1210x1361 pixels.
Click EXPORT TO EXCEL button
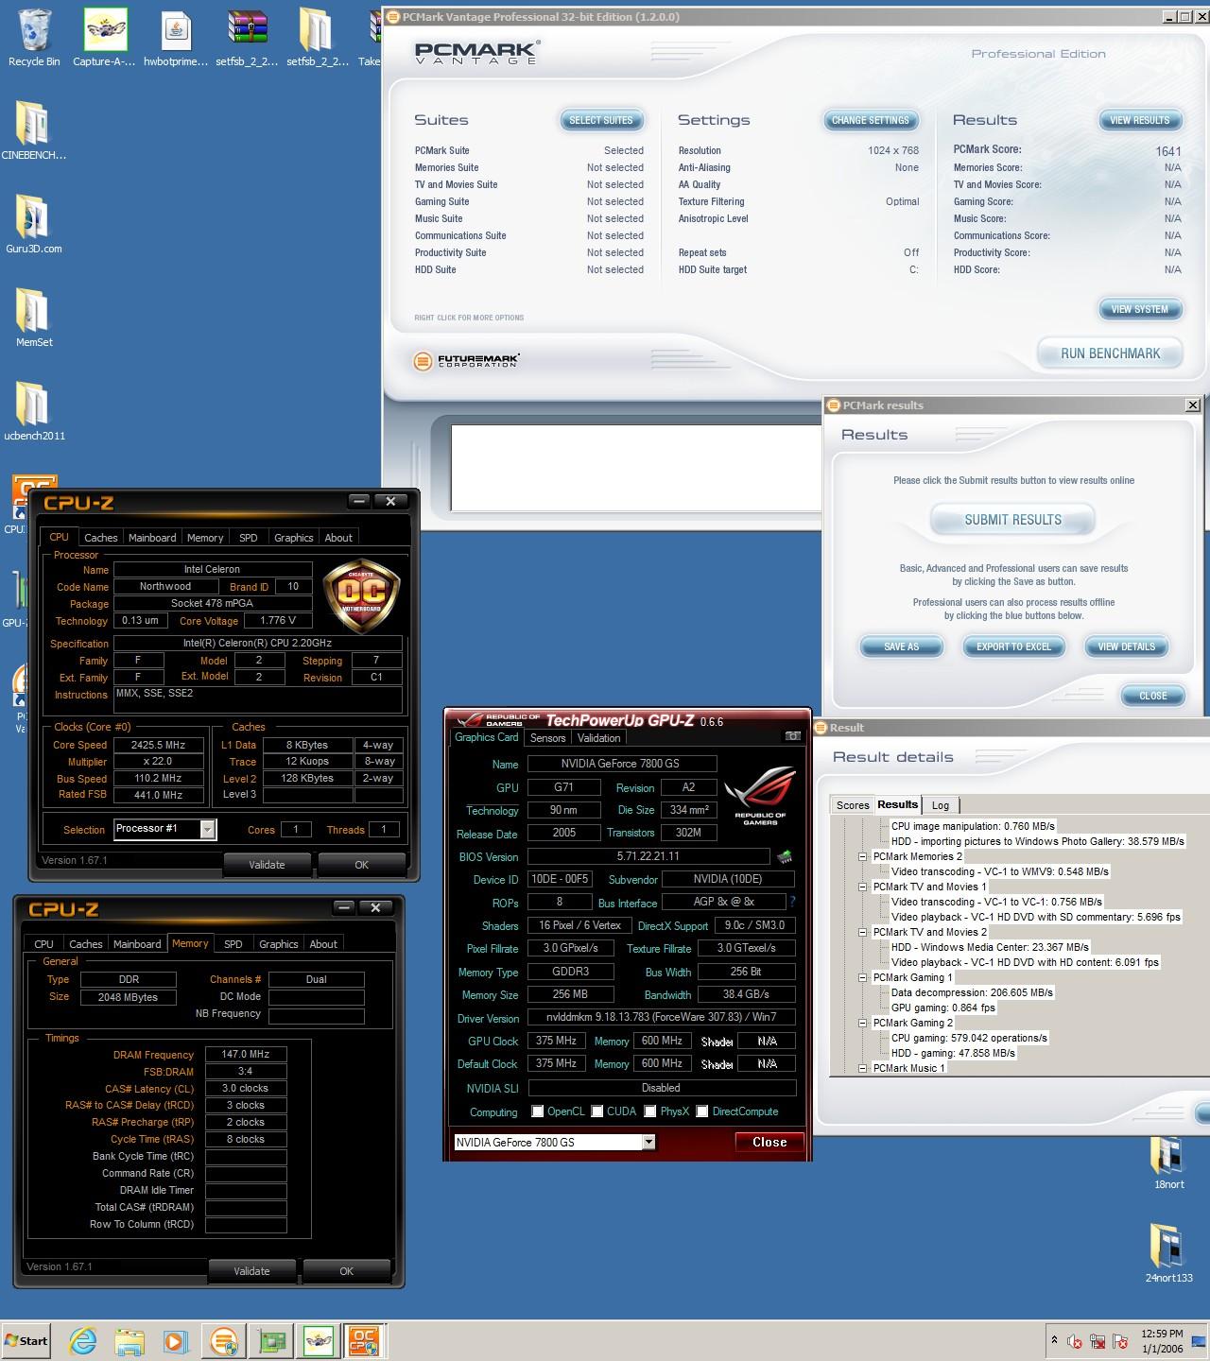(x=1014, y=646)
